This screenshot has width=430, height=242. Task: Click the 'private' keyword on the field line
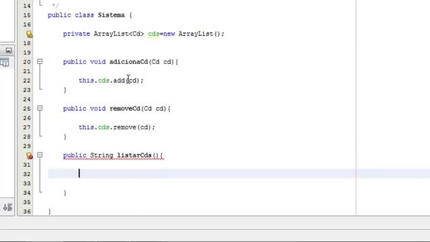pos(77,34)
